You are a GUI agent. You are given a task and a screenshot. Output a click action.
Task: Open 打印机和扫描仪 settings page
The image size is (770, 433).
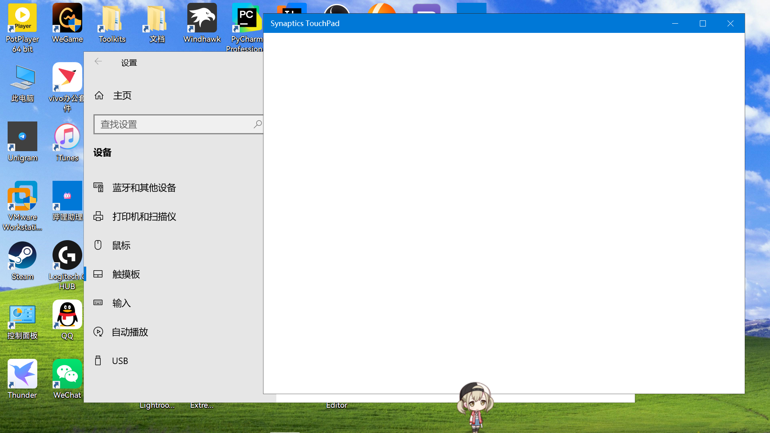pyautogui.click(x=173, y=216)
